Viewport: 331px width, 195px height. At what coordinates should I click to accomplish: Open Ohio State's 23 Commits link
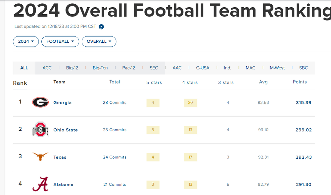pos(115,130)
